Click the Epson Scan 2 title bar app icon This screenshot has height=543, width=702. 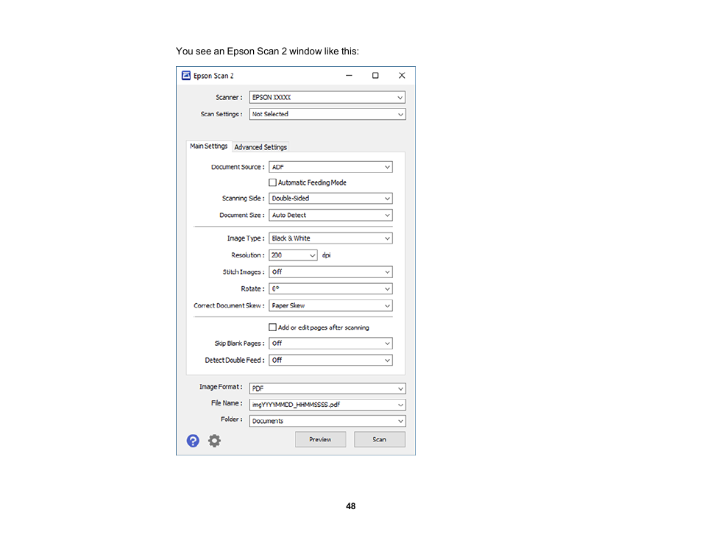pyautogui.click(x=186, y=76)
